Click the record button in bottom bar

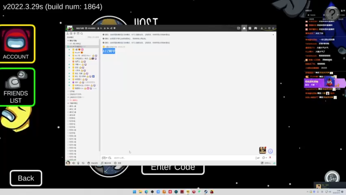(118, 163)
